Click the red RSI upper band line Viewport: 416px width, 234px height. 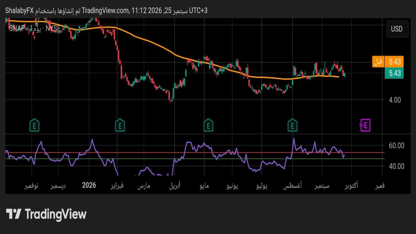point(195,152)
